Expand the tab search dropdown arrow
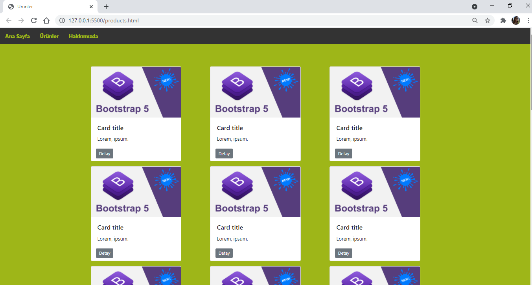This screenshot has height=285, width=532. pyautogui.click(x=475, y=7)
